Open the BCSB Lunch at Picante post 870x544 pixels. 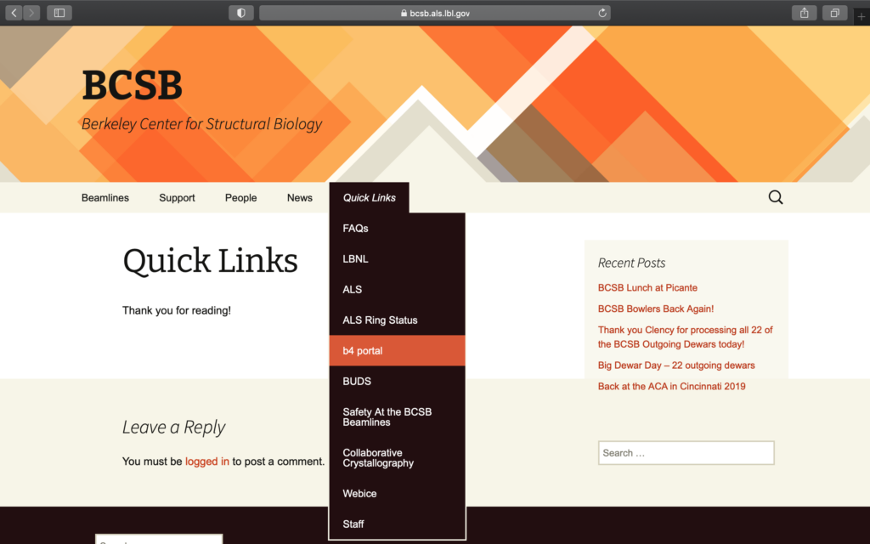(x=647, y=287)
